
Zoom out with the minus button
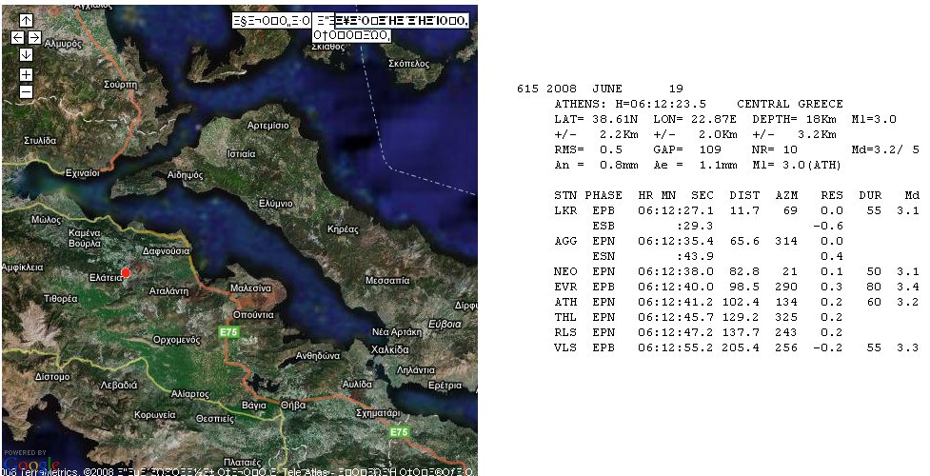coord(26,92)
